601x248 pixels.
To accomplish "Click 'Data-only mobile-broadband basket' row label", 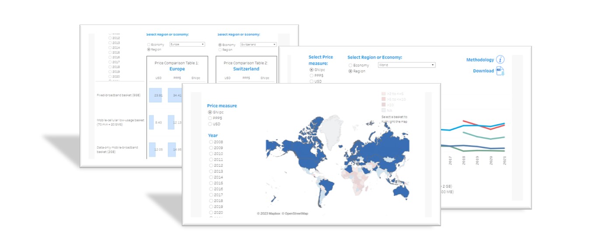I will (117, 149).
